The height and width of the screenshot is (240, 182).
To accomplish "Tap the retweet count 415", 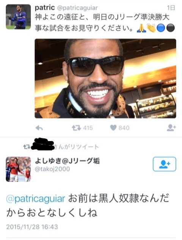I will click(88, 128).
